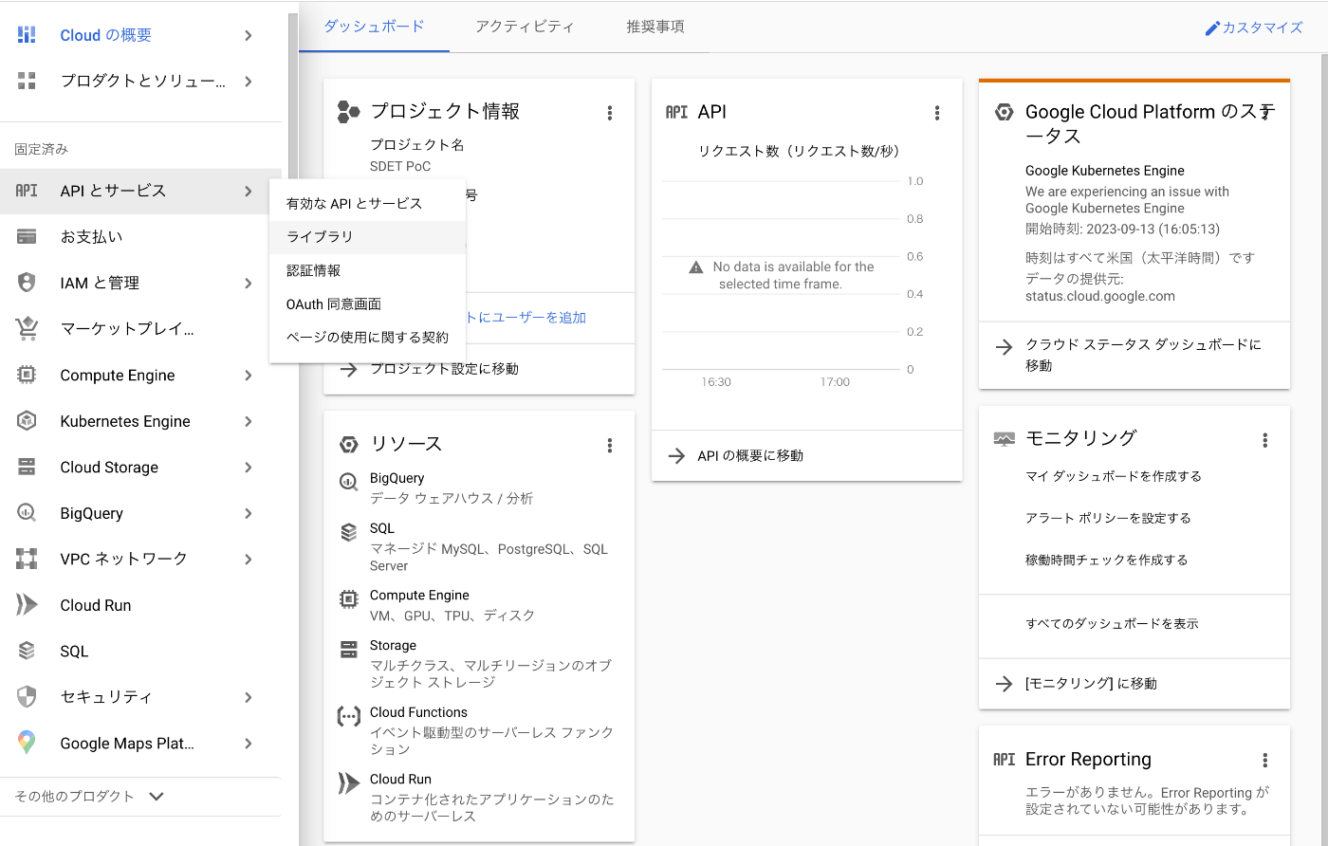The height and width of the screenshot is (846, 1328).
Task: Select ページの使用に関する契約 menu item
Action: (x=367, y=337)
